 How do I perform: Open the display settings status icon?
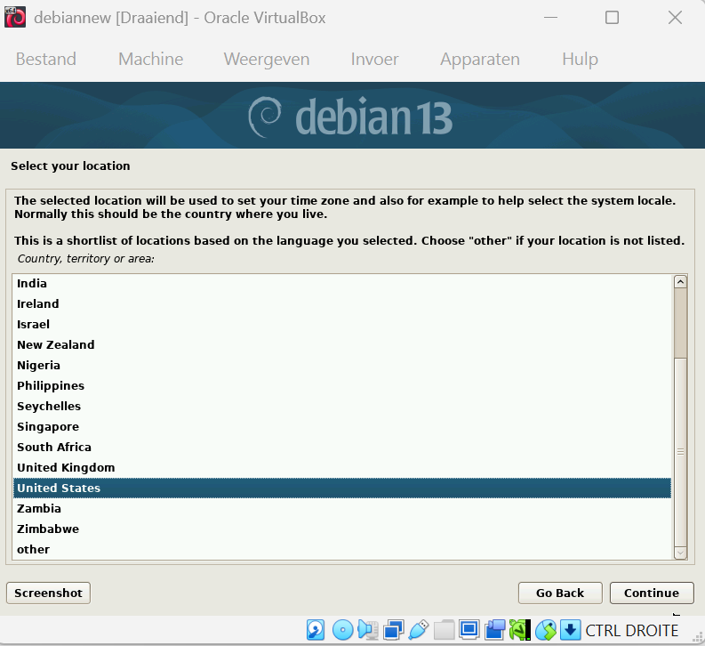pyautogui.click(x=469, y=630)
